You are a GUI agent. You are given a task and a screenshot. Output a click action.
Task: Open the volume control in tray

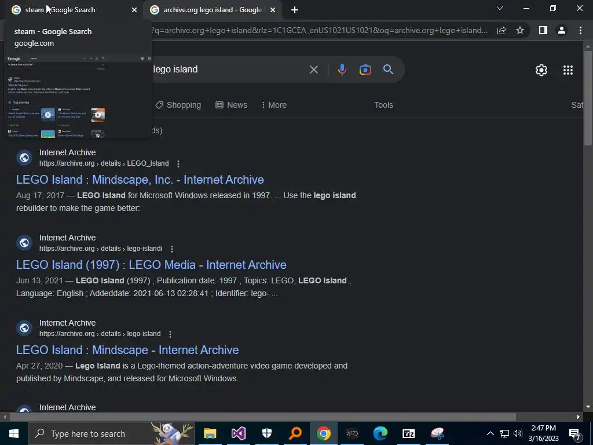click(x=518, y=433)
